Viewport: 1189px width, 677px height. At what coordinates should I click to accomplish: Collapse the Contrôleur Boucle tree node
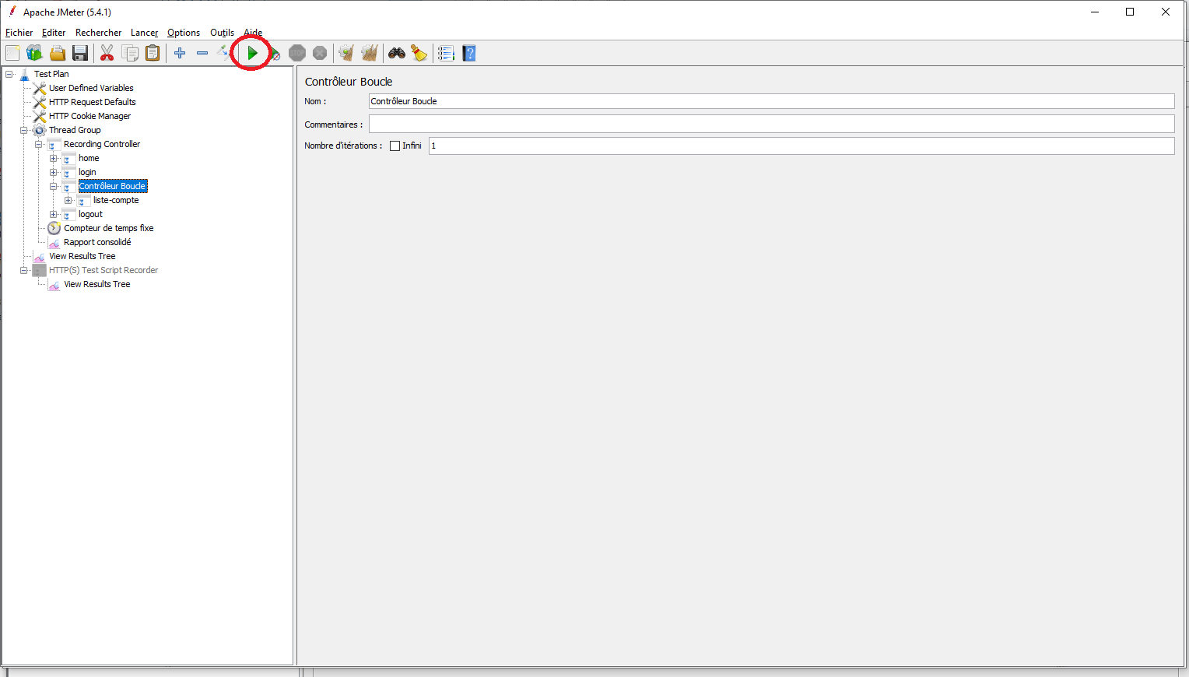[x=54, y=186]
